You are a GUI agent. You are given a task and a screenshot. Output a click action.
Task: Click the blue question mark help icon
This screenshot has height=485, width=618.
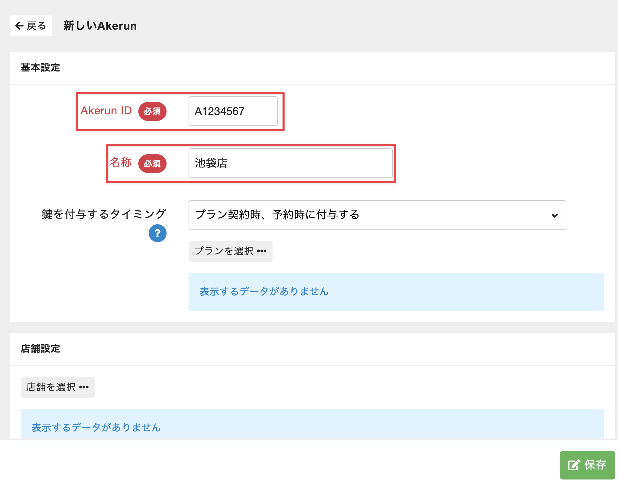pyautogui.click(x=157, y=233)
